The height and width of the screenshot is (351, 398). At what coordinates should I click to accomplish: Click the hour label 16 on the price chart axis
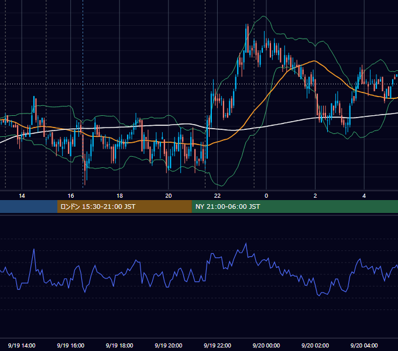pos(71,196)
